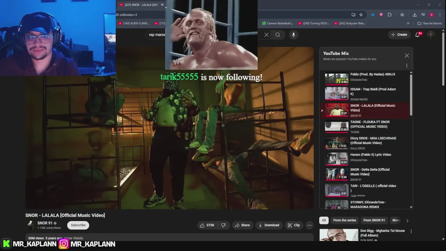Click '#snor #lalala' hashtag in description
Screen dimensions: 446x251
pos(74,238)
